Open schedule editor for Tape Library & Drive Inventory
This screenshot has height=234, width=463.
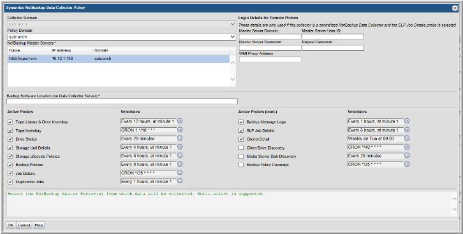180,121
